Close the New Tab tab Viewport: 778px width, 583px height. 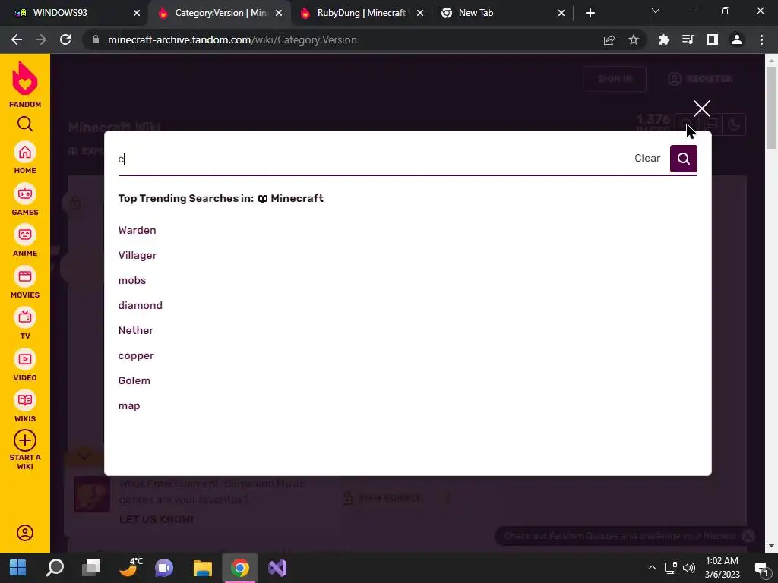tap(561, 13)
